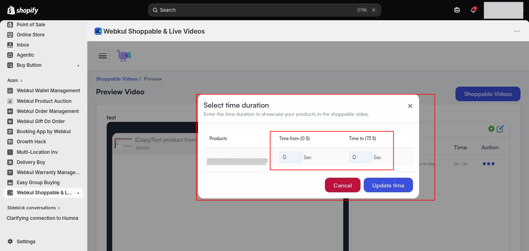Viewport: 529px width, 251px height.
Task: Click the Online Store sidebar icon
Action: pyautogui.click(x=10, y=35)
